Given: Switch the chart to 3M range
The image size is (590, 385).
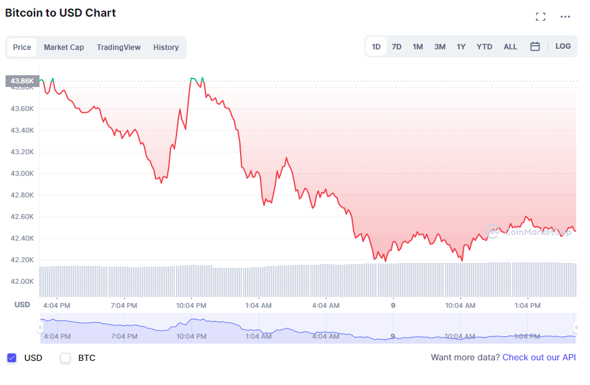Looking at the screenshot, I should tap(439, 47).
